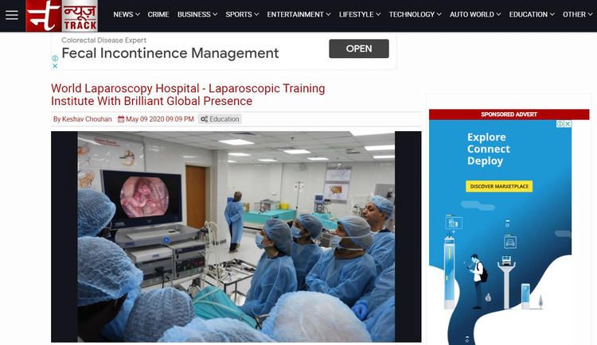
Task: Expand the Lifestyle dropdown menu
Action: [360, 14]
